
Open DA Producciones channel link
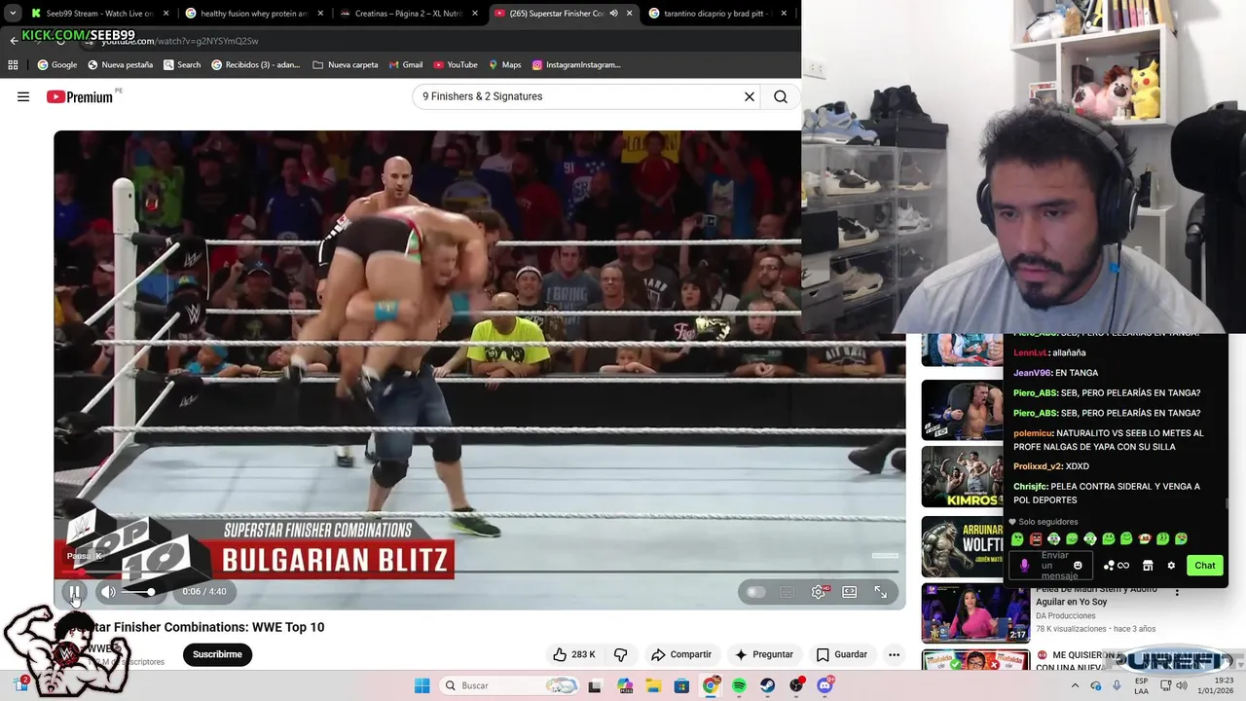[1065, 615]
